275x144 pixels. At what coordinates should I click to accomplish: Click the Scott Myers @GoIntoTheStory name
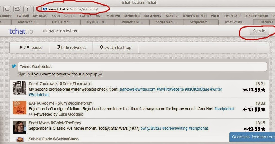(55, 123)
